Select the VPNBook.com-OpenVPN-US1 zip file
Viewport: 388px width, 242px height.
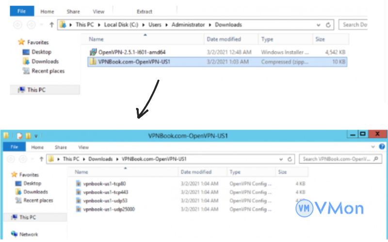pos(217,62)
